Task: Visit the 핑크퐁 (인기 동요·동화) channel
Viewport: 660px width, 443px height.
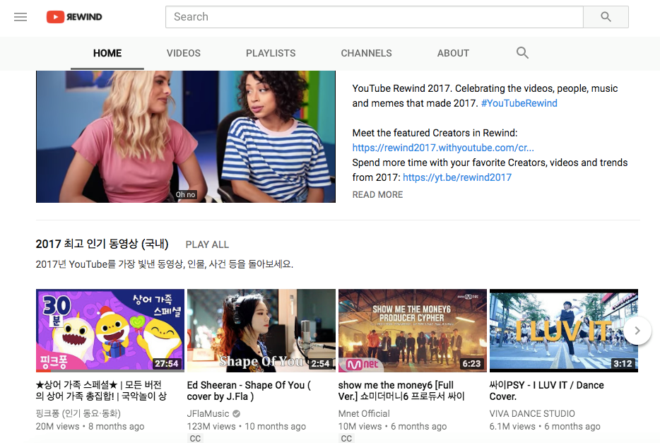Action: tap(78, 413)
